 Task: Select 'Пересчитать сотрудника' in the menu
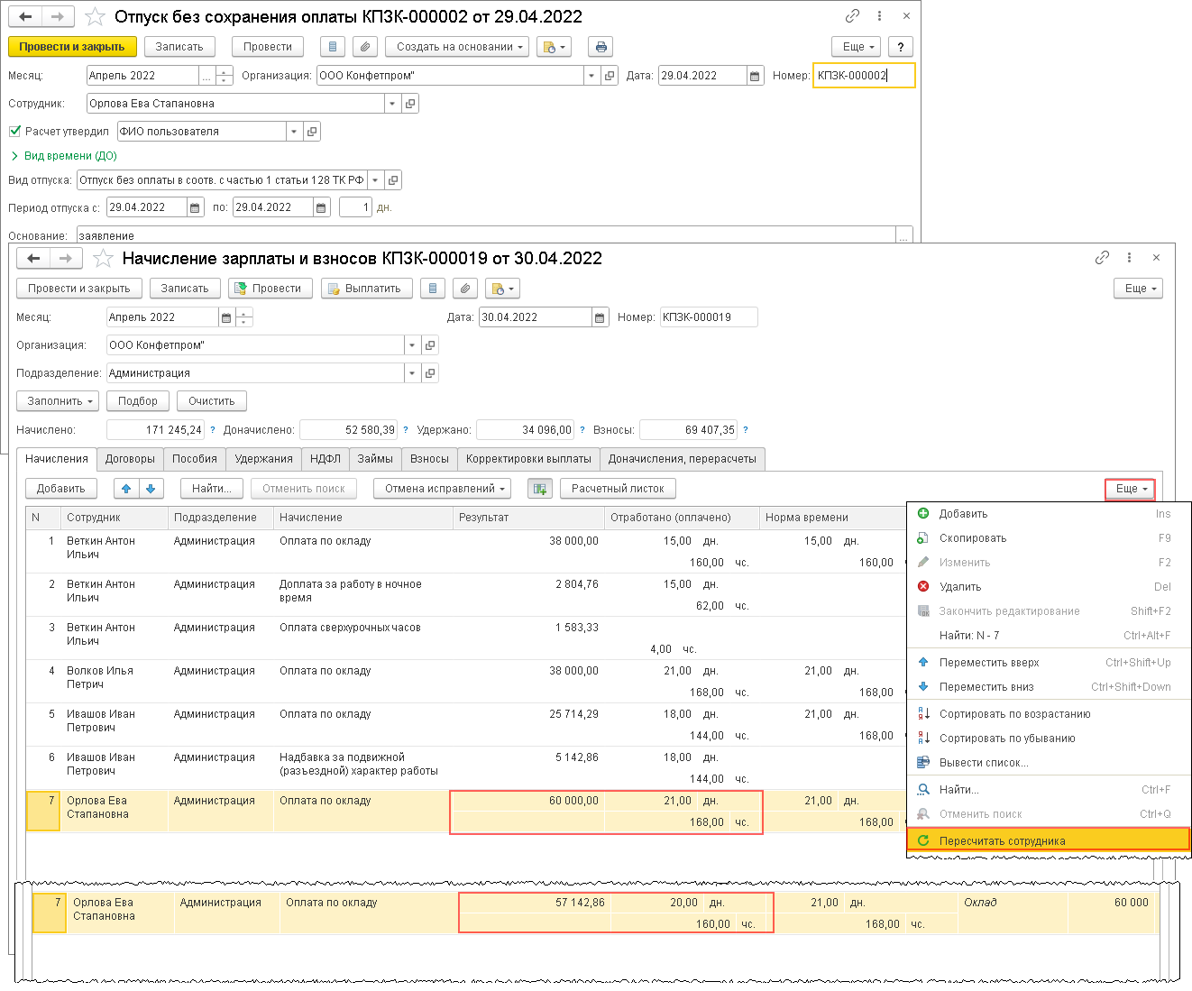1002,841
